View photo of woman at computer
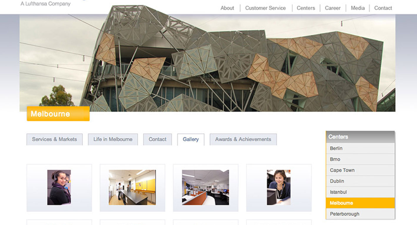 click(x=279, y=187)
